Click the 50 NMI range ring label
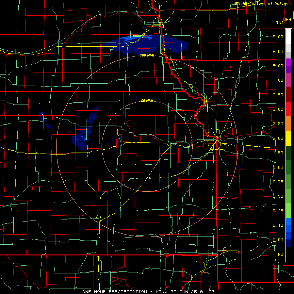This screenshot has height=294, width=294. [147, 101]
